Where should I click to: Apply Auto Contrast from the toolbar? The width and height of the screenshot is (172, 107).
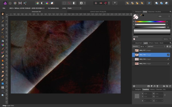pos(42,3)
